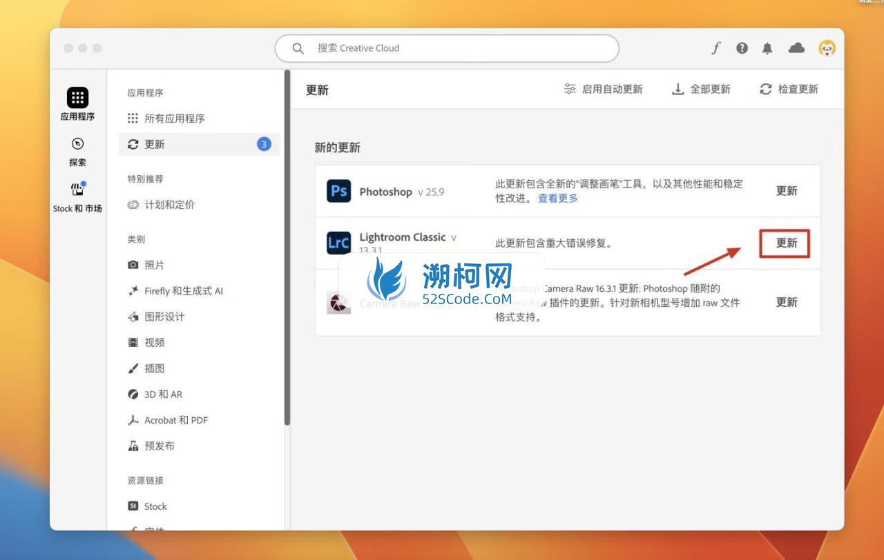Browse the 3D 和 AR category
The height and width of the screenshot is (560, 884).
click(x=199, y=394)
